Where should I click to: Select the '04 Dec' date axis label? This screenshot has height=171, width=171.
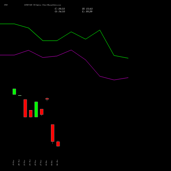(x=57, y=163)
